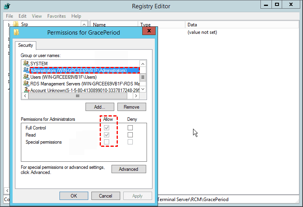The image size is (303, 207).
Task: Click the SYSTEM group icon
Action: [x=26, y=63]
